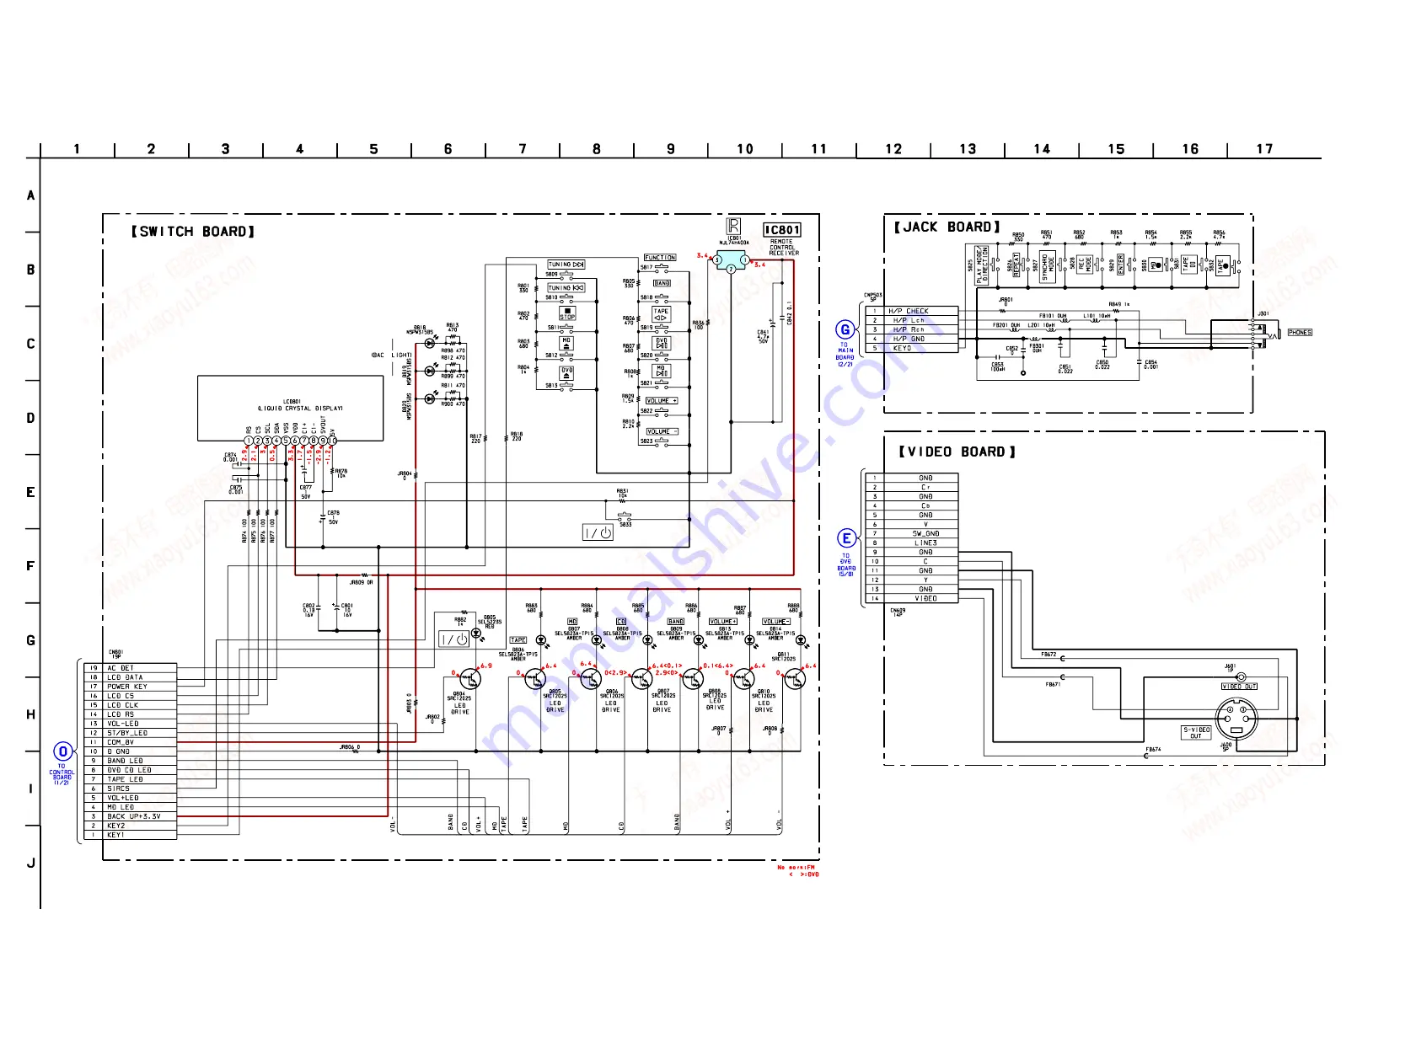The width and height of the screenshot is (1416, 1064).
Task: Click the LCD CLK pin row
Action: tap(130, 705)
